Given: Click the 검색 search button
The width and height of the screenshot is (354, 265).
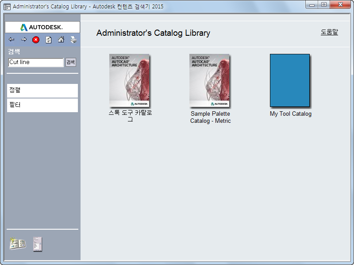Looking at the screenshot, I should [x=71, y=62].
